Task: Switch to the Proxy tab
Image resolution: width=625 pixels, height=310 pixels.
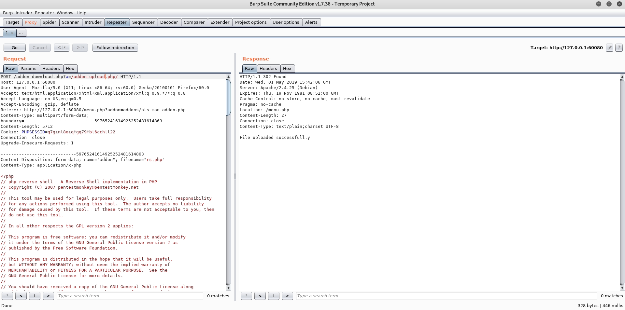Action: (31, 22)
